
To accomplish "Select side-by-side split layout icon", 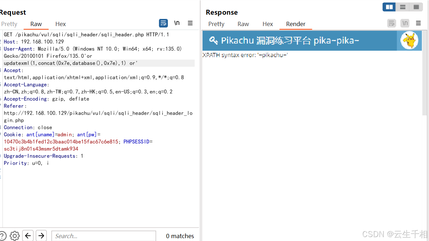I will pos(389,7).
